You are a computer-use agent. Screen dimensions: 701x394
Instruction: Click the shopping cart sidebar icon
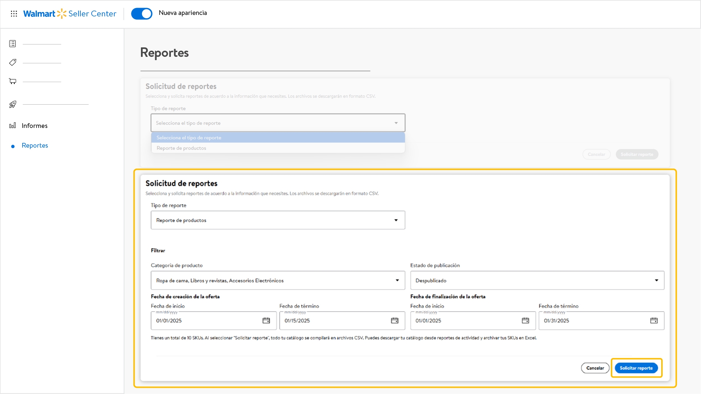(x=13, y=81)
